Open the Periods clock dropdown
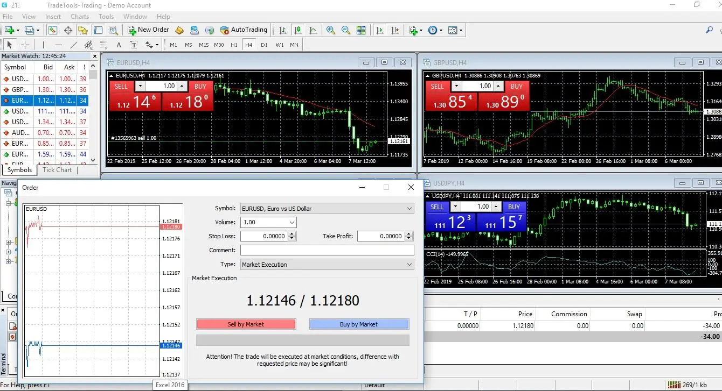The image size is (722, 391). click(x=435, y=30)
